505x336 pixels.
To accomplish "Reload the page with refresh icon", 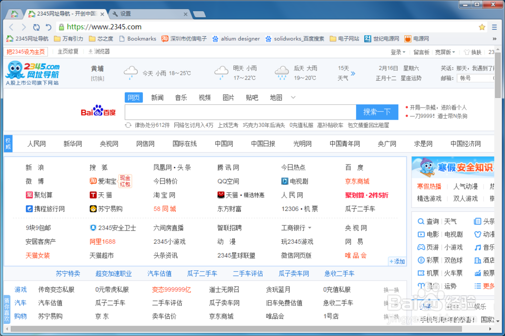I will [36, 27].
